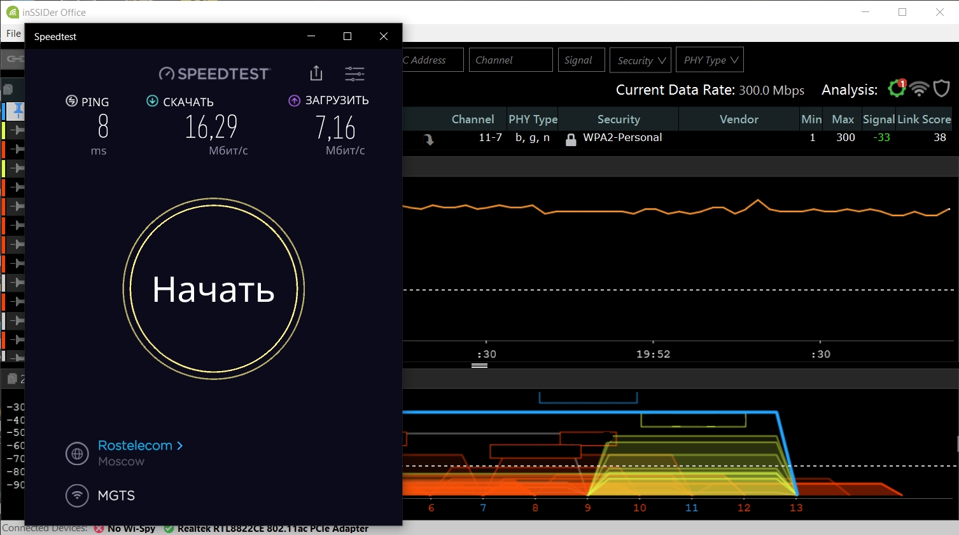Start the test with Начать button

(214, 289)
